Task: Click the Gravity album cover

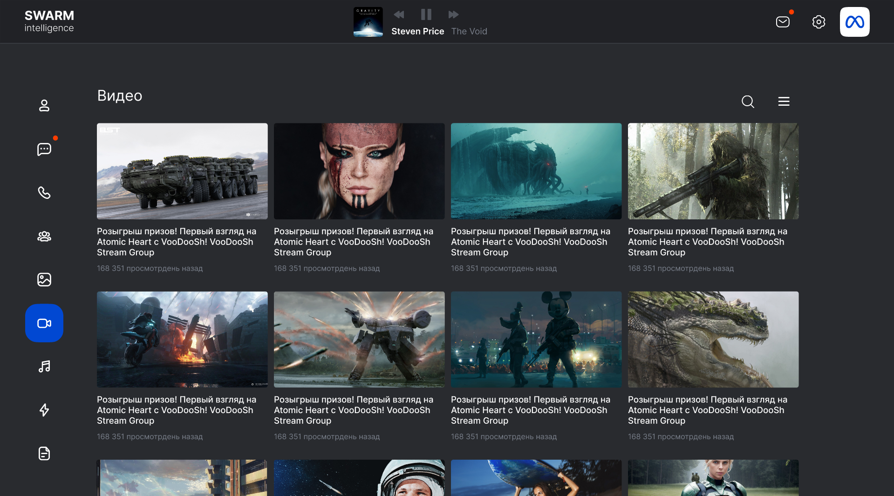Action: 368,22
